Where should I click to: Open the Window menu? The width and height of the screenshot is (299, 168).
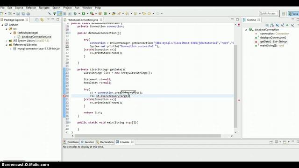pyautogui.click(x=87, y=7)
